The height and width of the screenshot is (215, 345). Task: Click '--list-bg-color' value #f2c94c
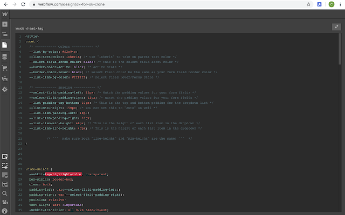[x=69, y=52]
